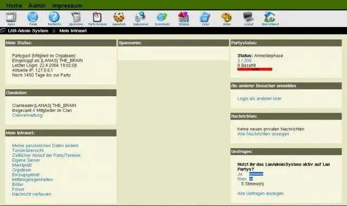Click the text 0 Bezahlt
The height and width of the screenshot is (206, 347).
[x=247, y=65]
